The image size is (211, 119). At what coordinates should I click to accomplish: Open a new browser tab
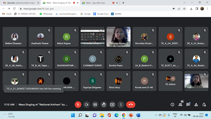[123, 3]
